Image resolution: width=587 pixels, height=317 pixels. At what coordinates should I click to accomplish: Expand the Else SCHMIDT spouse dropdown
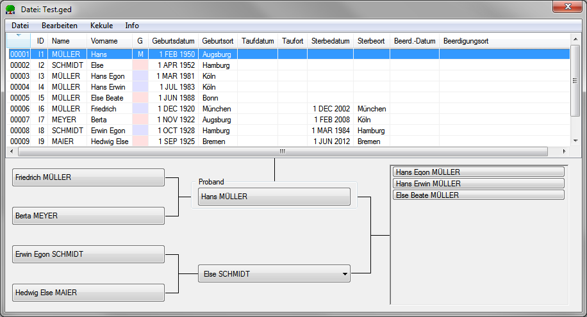[x=345, y=274]
